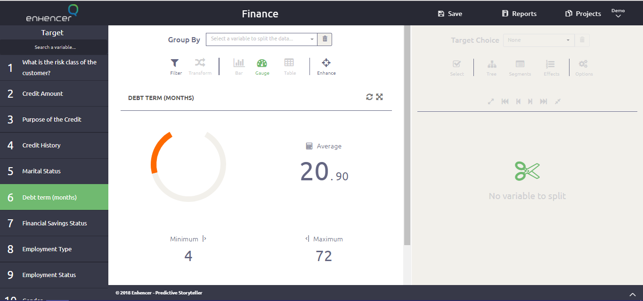This screenshot has height=301, width=643.
Task: Open the Tree view tool
Action: (x=491, y=68)
